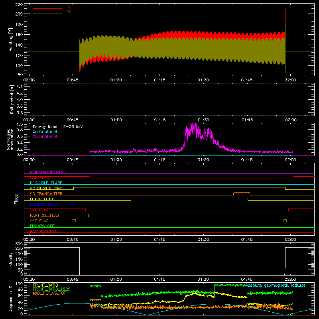Click the 'Quality' vertical axis title

[11, 259]
